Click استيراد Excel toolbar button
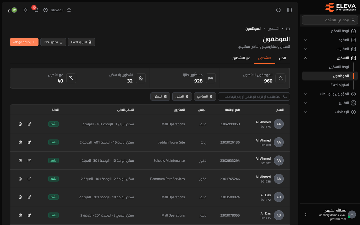Image resolution: width=360 pixels, height=225 pixels. tap(81, 42)
